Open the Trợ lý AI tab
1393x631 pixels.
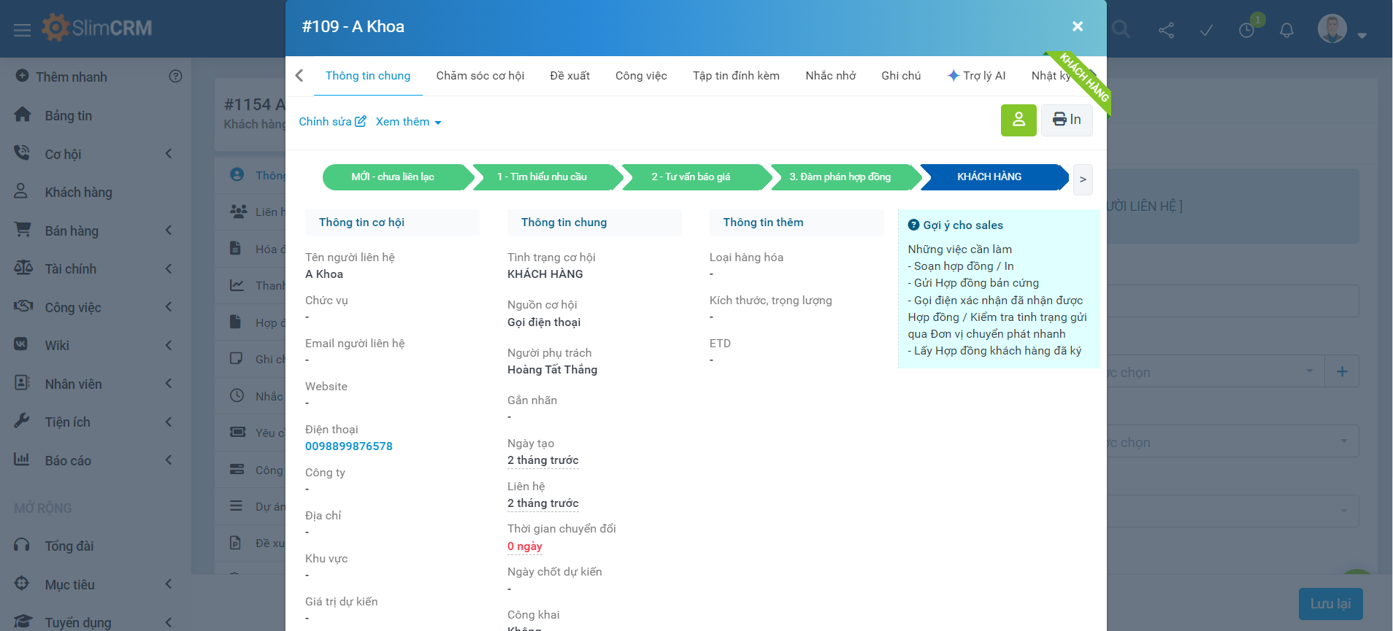pyautogui.click(x=976, y=76)
